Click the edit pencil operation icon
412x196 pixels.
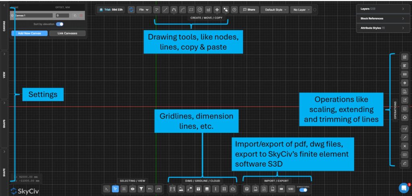click(x=405, y=57)
